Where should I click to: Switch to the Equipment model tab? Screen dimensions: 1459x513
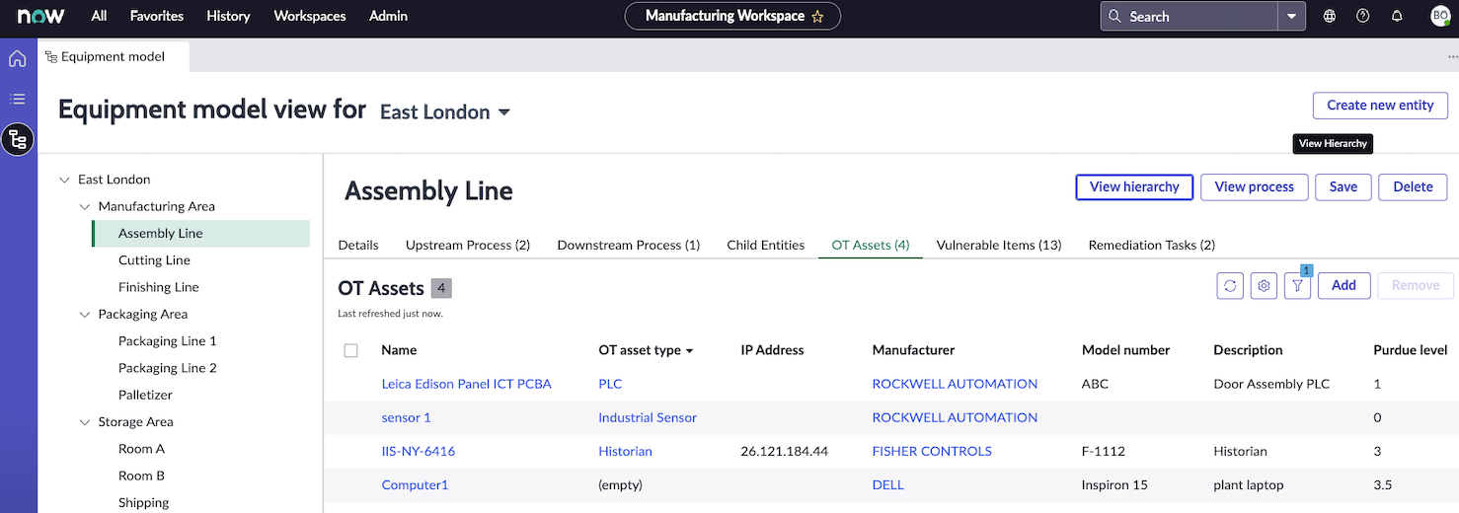[x=114, y=57]
